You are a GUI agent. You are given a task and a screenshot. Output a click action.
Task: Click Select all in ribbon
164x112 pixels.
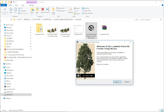click(86, 8)
